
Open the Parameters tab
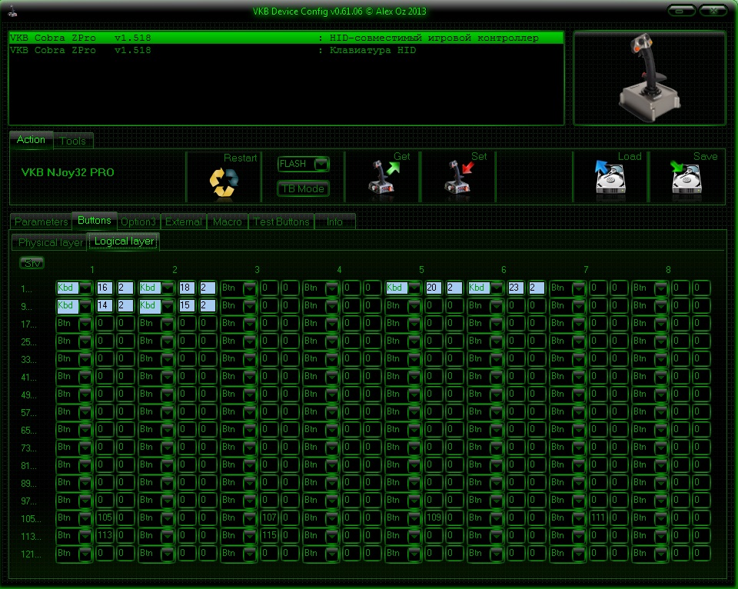tap(42, 221)
